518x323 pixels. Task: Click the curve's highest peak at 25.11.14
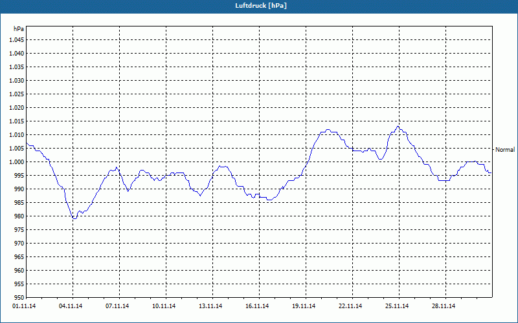click(398, 126)
